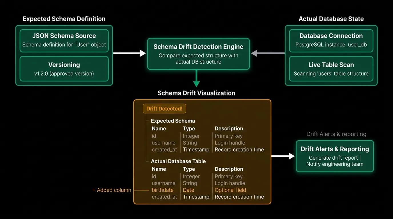Click Integer type in Actual Database Table

click(191, 177)
